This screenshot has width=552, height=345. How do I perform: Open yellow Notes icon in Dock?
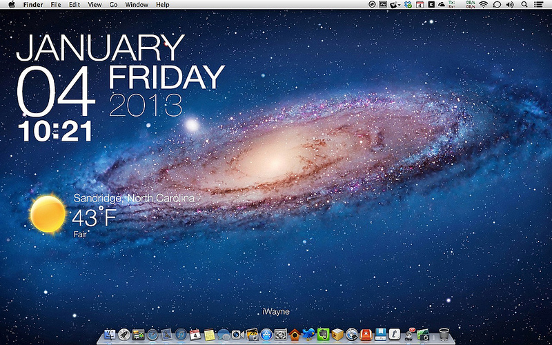point(210,335)
